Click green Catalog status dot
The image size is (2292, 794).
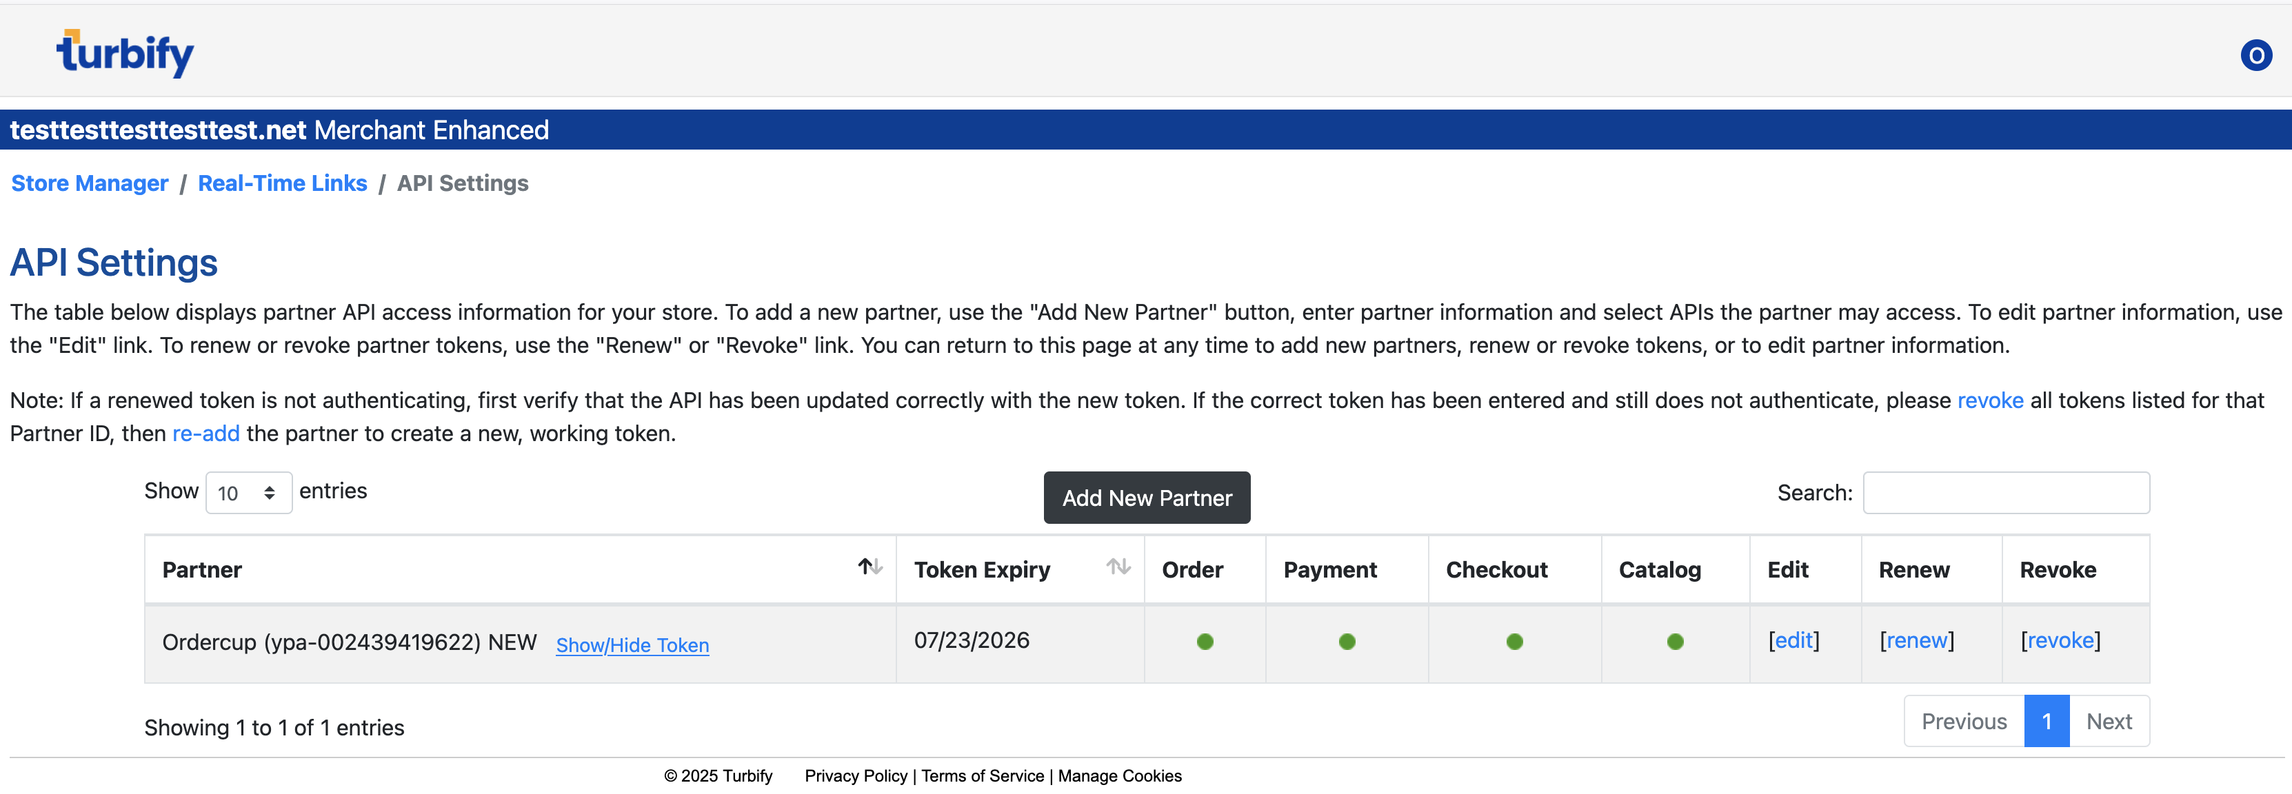pos(1674,642)
